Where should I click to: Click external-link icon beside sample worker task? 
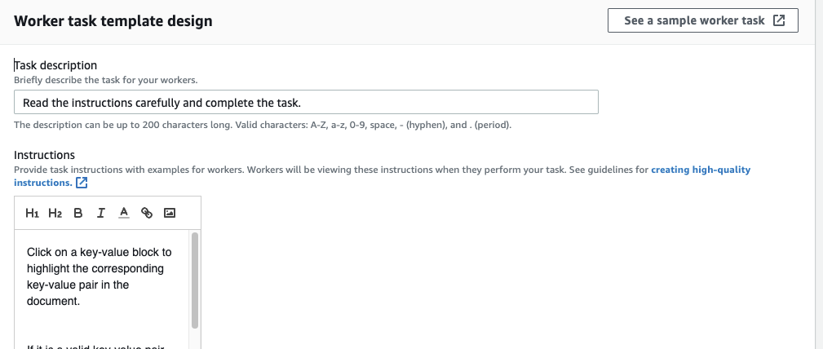(x=780, y=20)
